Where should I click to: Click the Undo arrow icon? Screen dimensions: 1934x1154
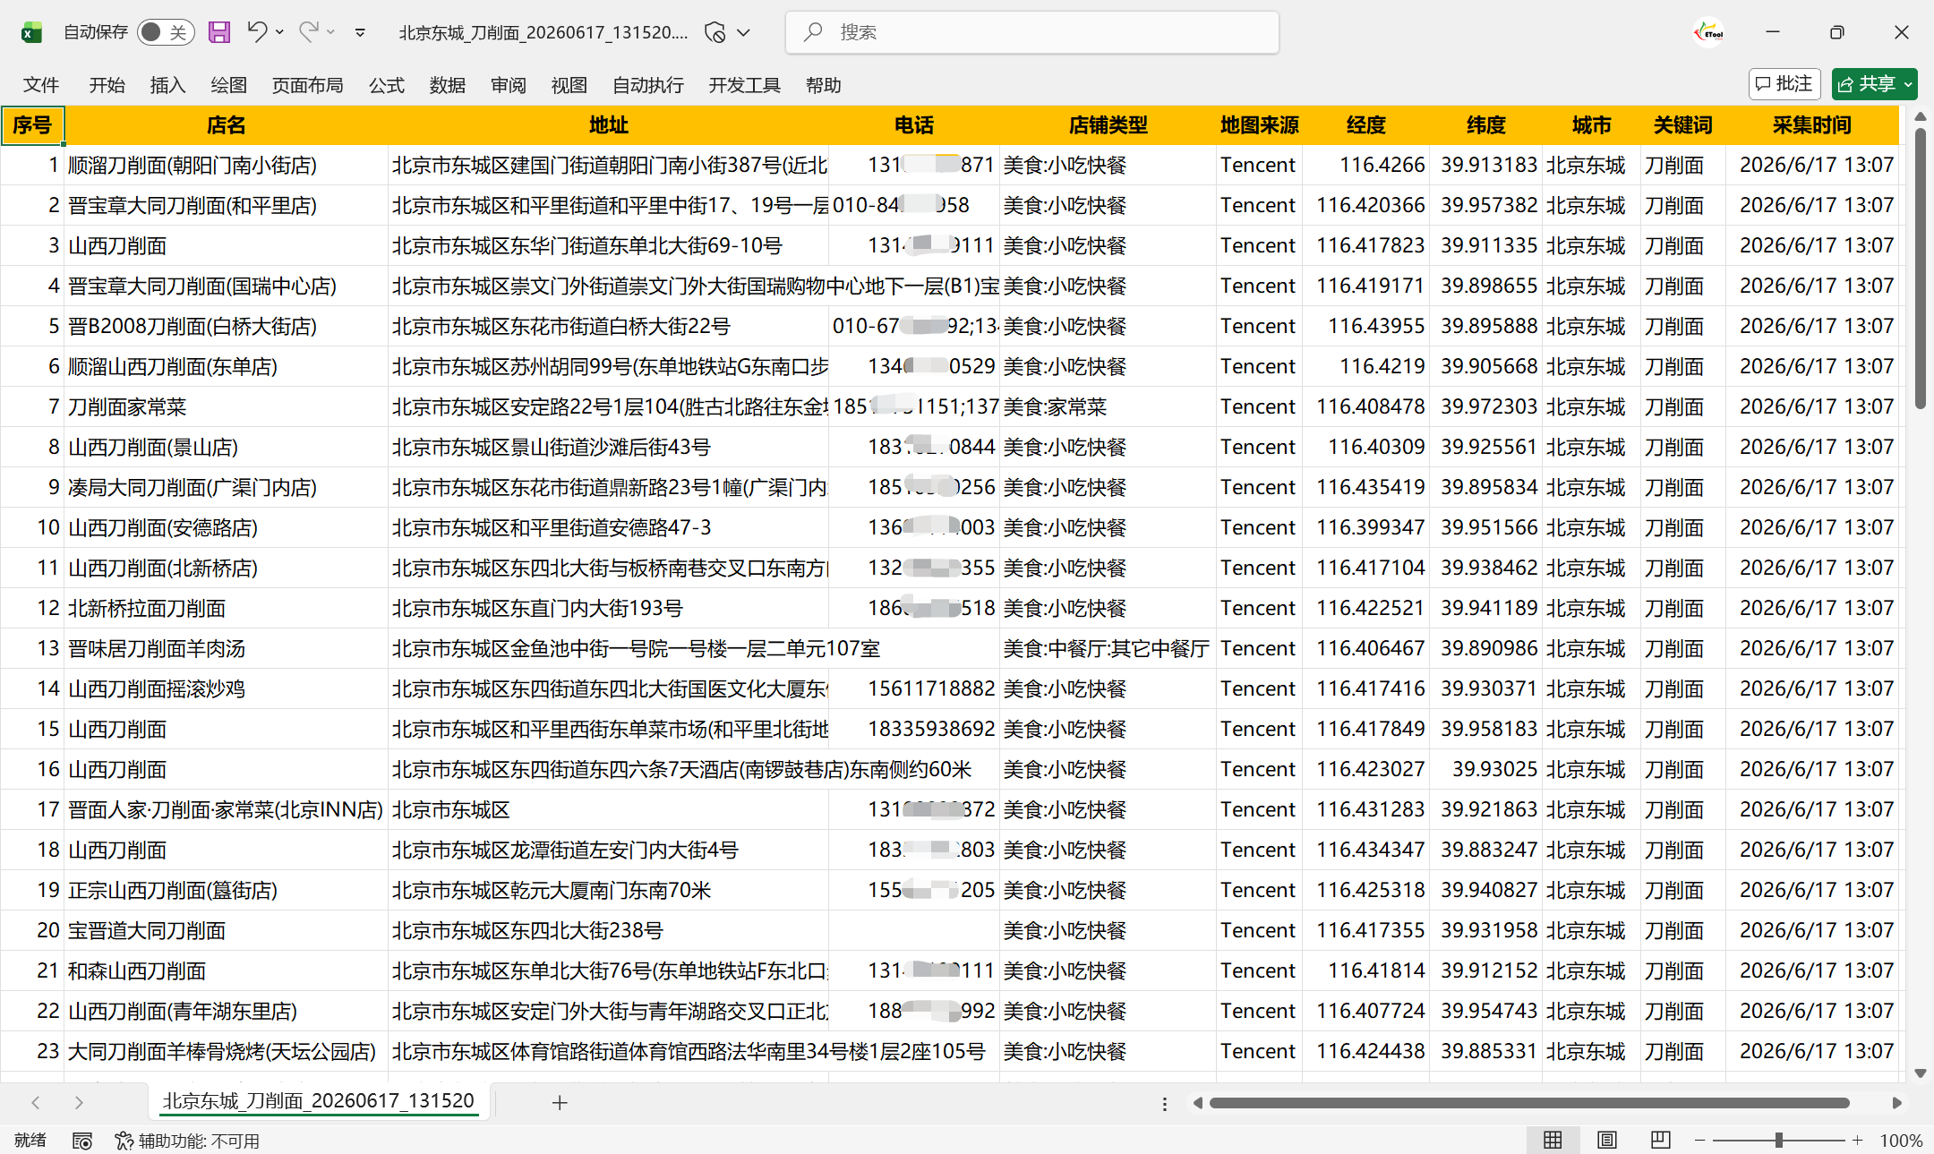pyautogui.click(x=257, y=32)
